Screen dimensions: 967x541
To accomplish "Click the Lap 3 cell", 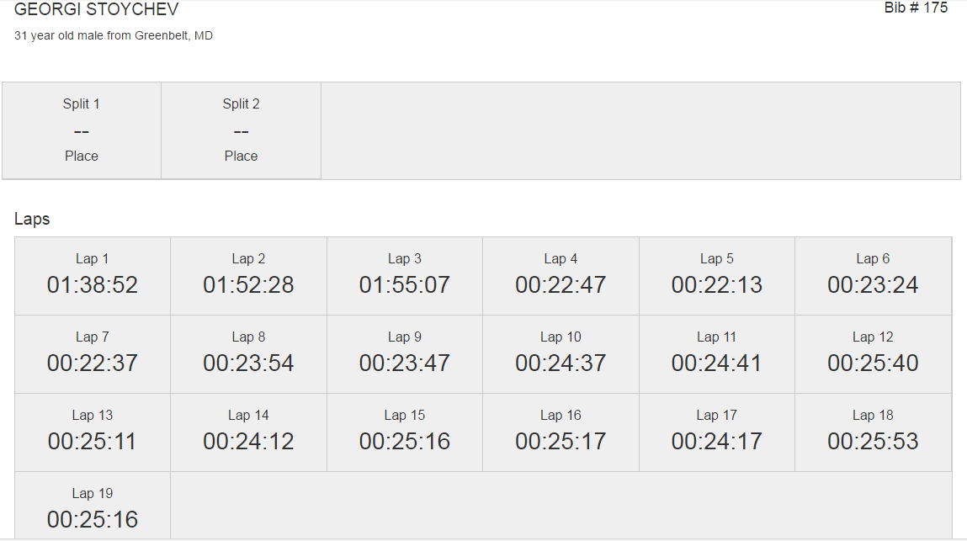I will pyautogui.click(x=405, y=276).
